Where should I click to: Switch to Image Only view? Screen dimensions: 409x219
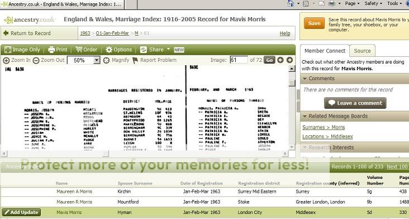(22, 50)
